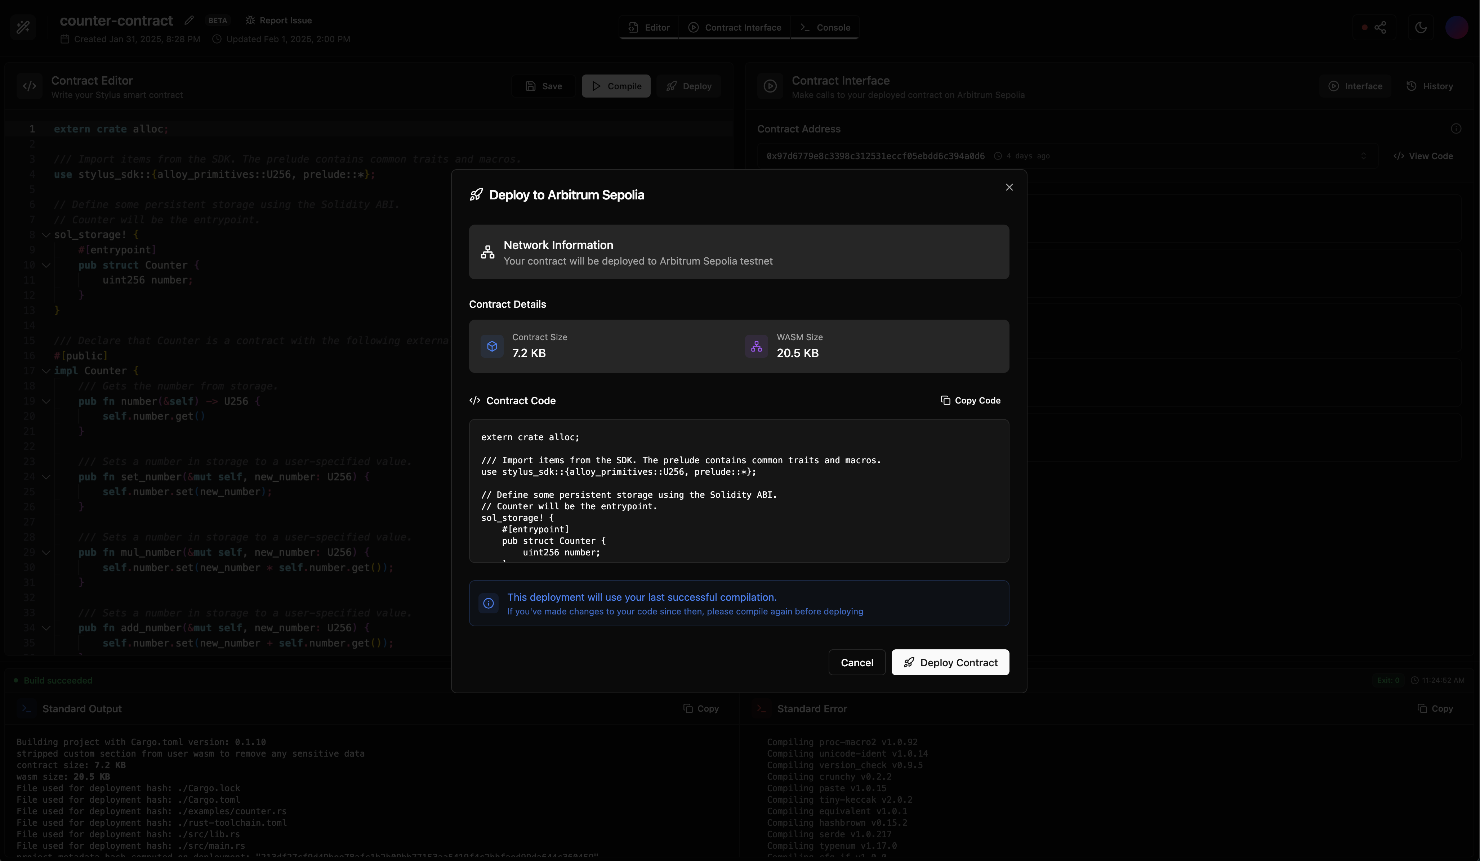The image size is (1480, 861).
Task: Click the info icon in deployment notice
Action: [489, 603]
